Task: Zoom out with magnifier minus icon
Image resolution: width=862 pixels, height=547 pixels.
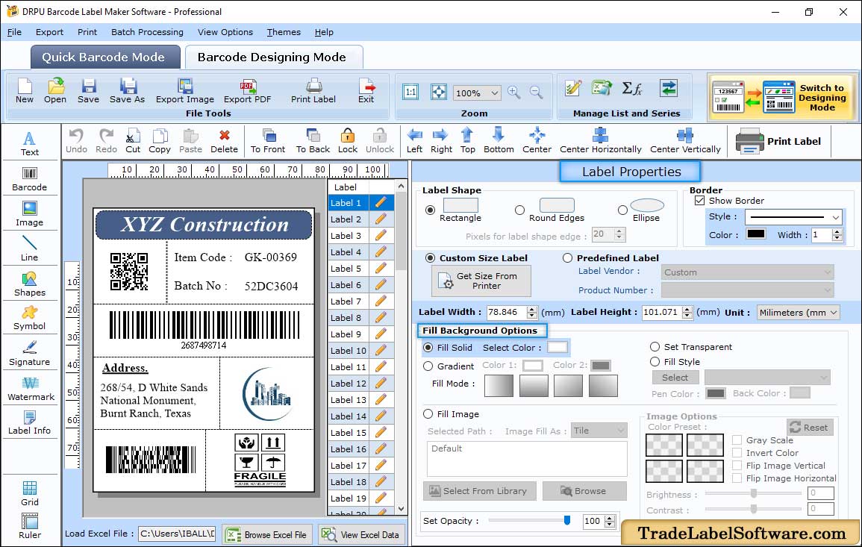Action: click(x=536, y=93)
